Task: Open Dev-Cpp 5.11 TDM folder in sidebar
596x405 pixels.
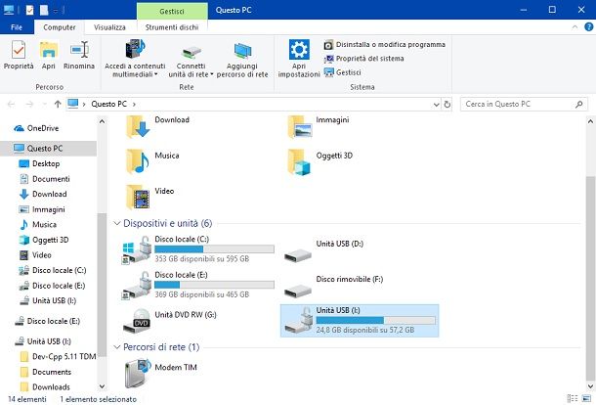Action: click(x=58, y=357)
